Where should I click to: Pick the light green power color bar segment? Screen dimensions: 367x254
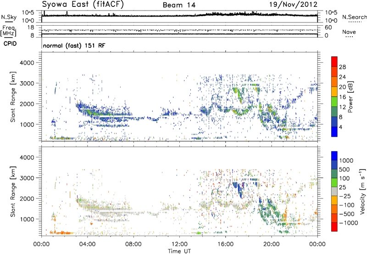334,102
